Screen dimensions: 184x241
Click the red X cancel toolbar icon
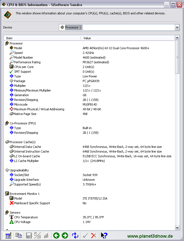click(x=94, y=235)
